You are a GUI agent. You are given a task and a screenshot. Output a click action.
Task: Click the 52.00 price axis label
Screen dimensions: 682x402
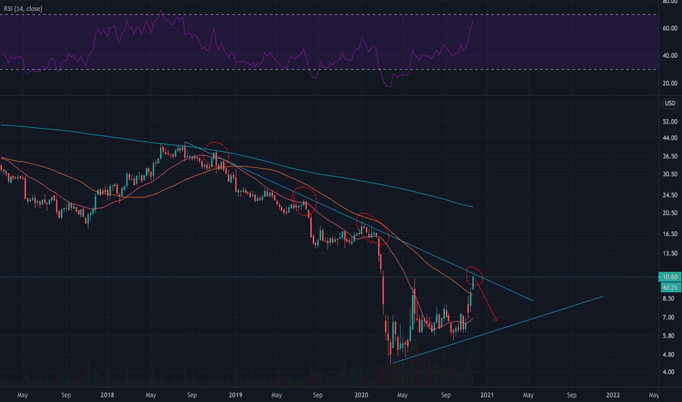coord(670,121)
